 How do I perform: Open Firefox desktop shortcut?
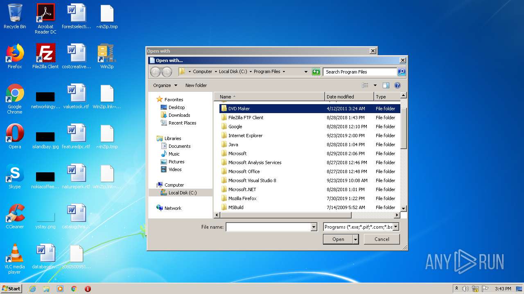click(15, 56)
